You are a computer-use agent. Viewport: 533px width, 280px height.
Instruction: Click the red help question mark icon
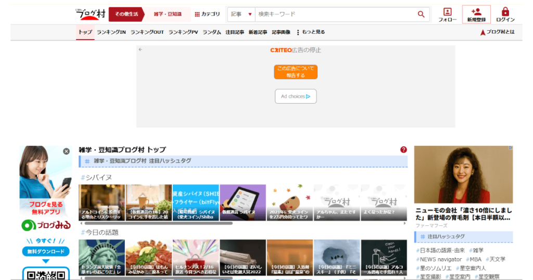point(403,150)
